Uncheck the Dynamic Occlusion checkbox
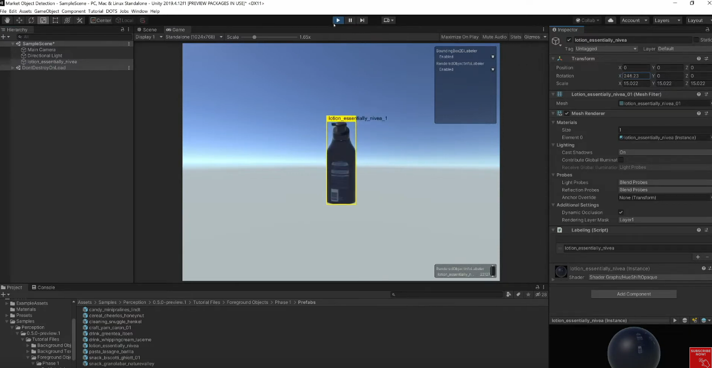Screen dimensions: 712x368 tap(621, 212)
